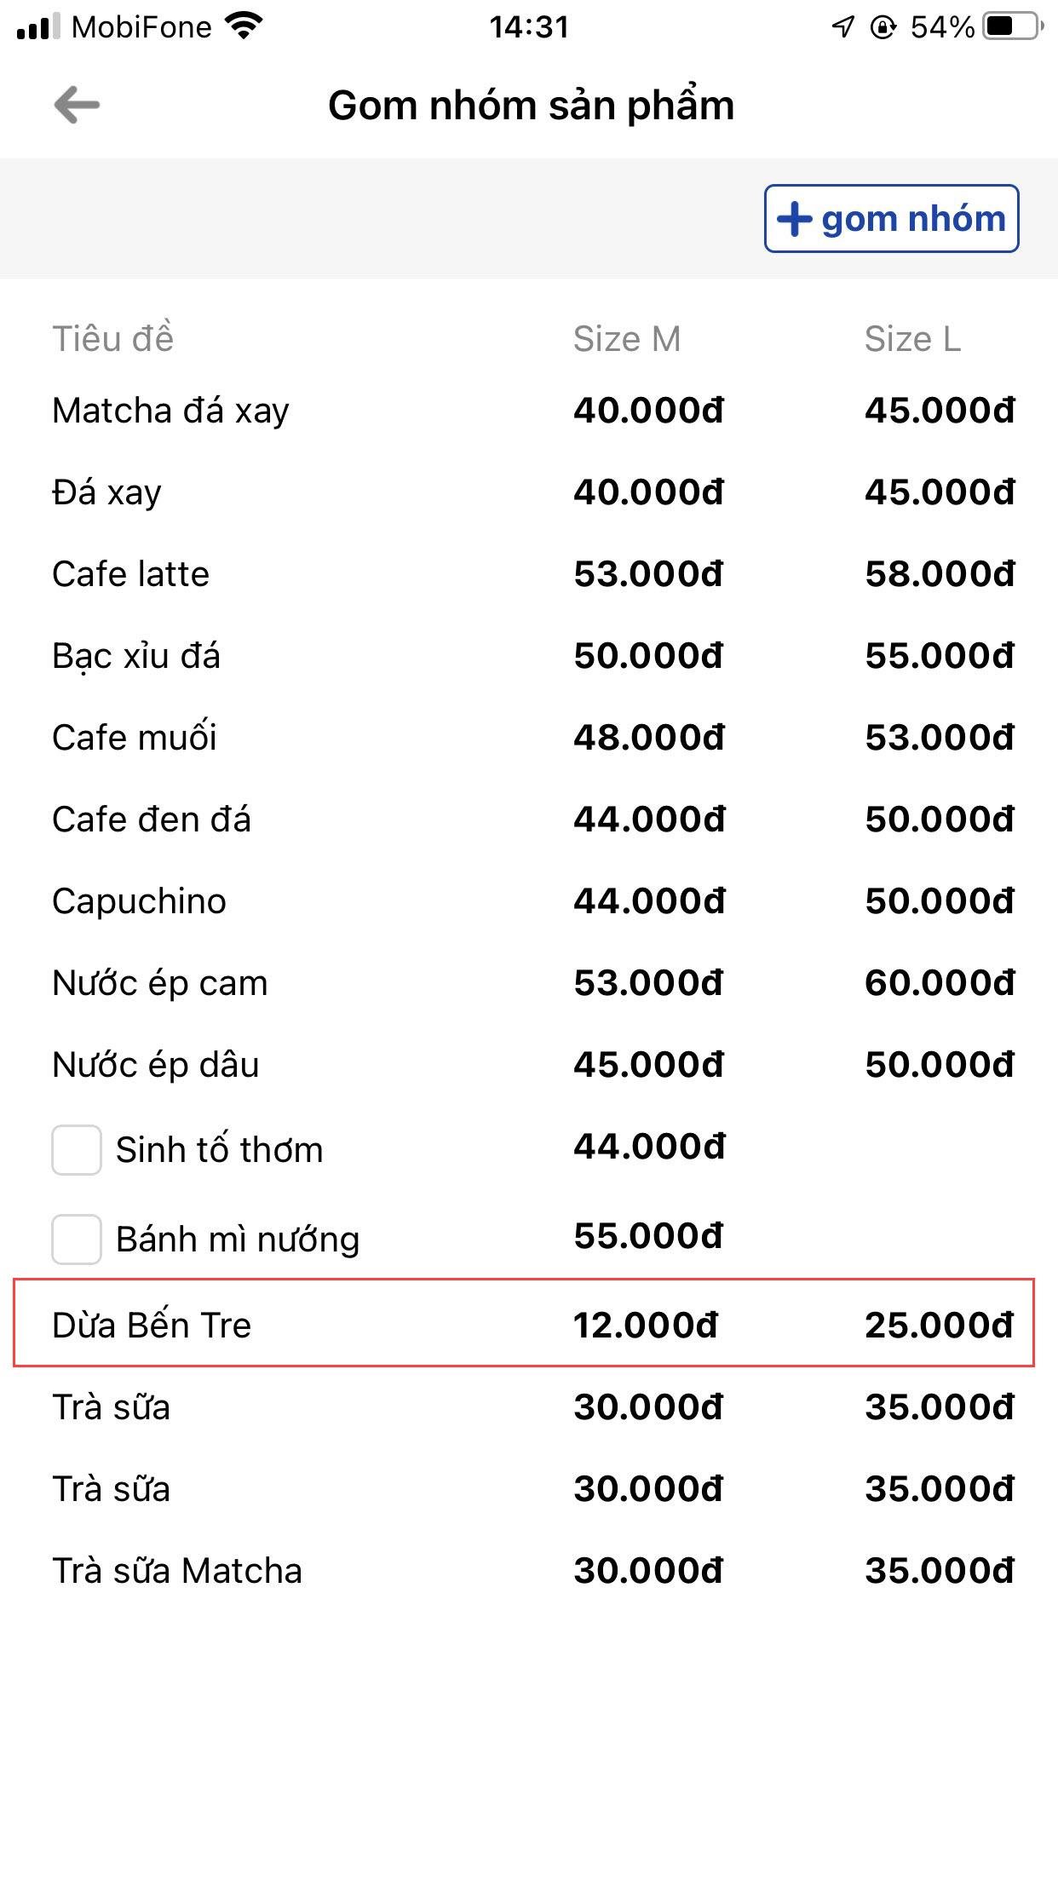Tap the Size L column header
1058x1881 pixels.
coord(912,339)
